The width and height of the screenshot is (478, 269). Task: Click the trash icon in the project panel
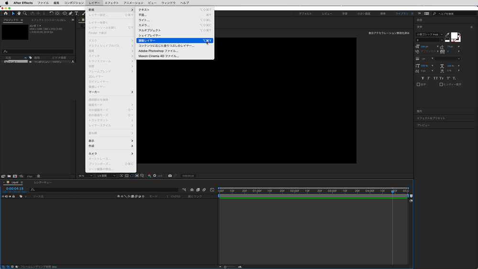39,176
